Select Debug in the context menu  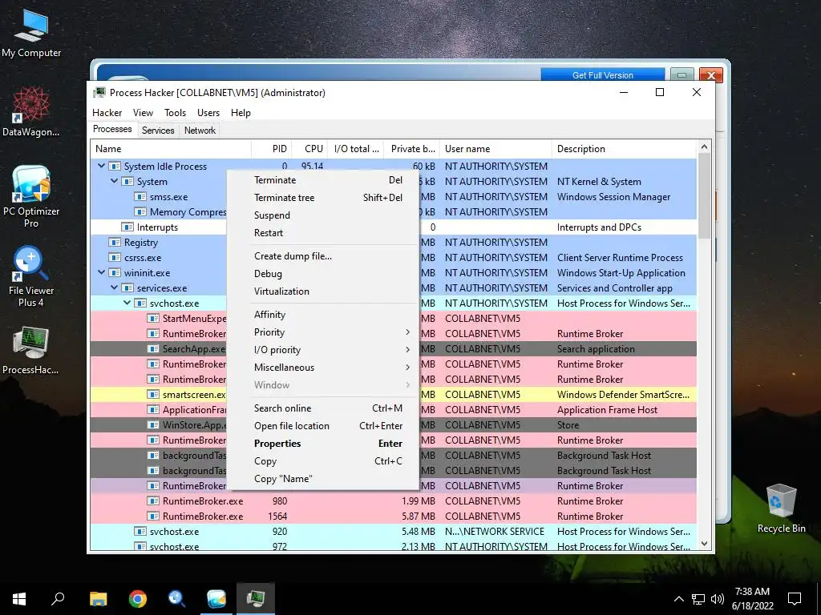(x=324, y=274)
